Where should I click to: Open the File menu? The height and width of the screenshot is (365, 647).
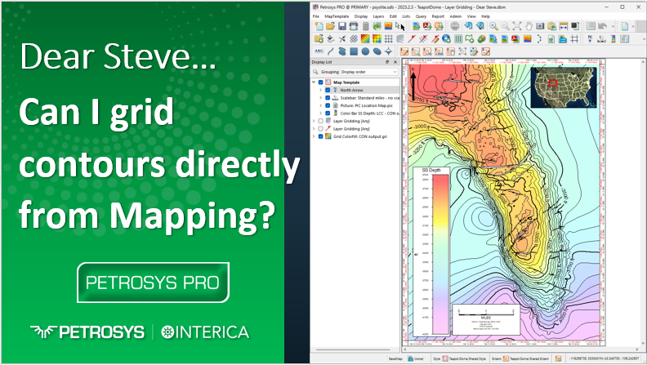tap(315, 16)
